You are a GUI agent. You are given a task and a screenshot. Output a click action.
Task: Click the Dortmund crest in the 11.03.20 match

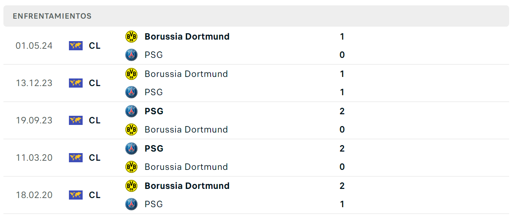[x=131, y=167]
